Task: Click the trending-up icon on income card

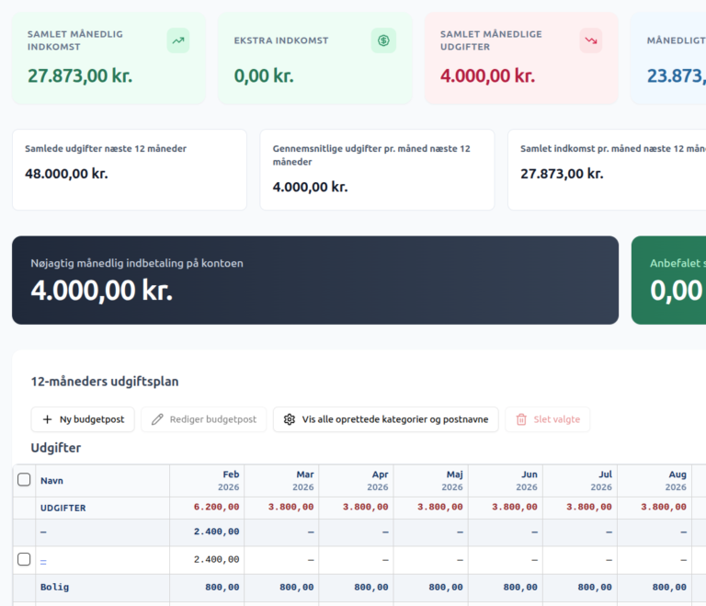Action: click(178, 40)
